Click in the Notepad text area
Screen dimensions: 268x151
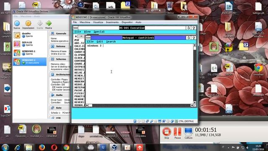tap(139, 74)
